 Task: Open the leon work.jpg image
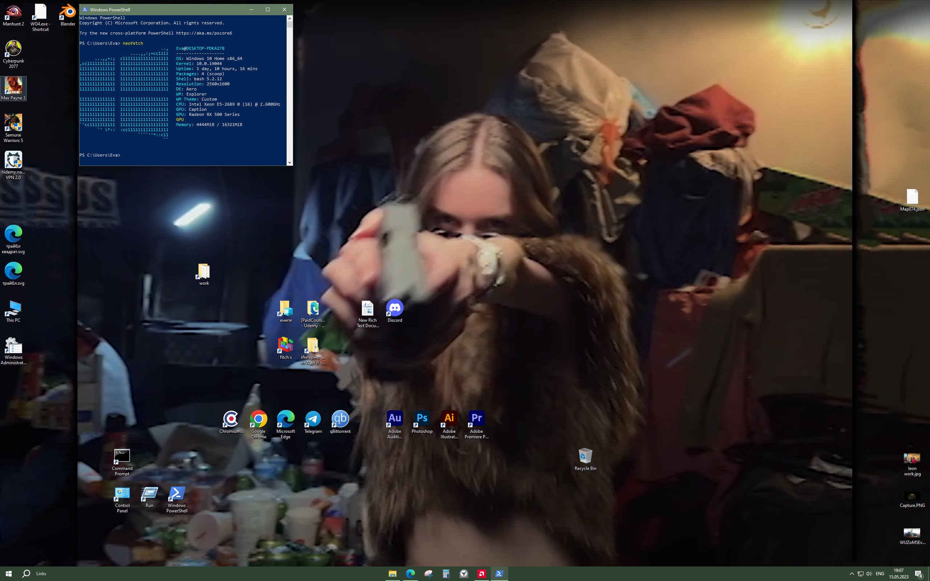[912, 464]
